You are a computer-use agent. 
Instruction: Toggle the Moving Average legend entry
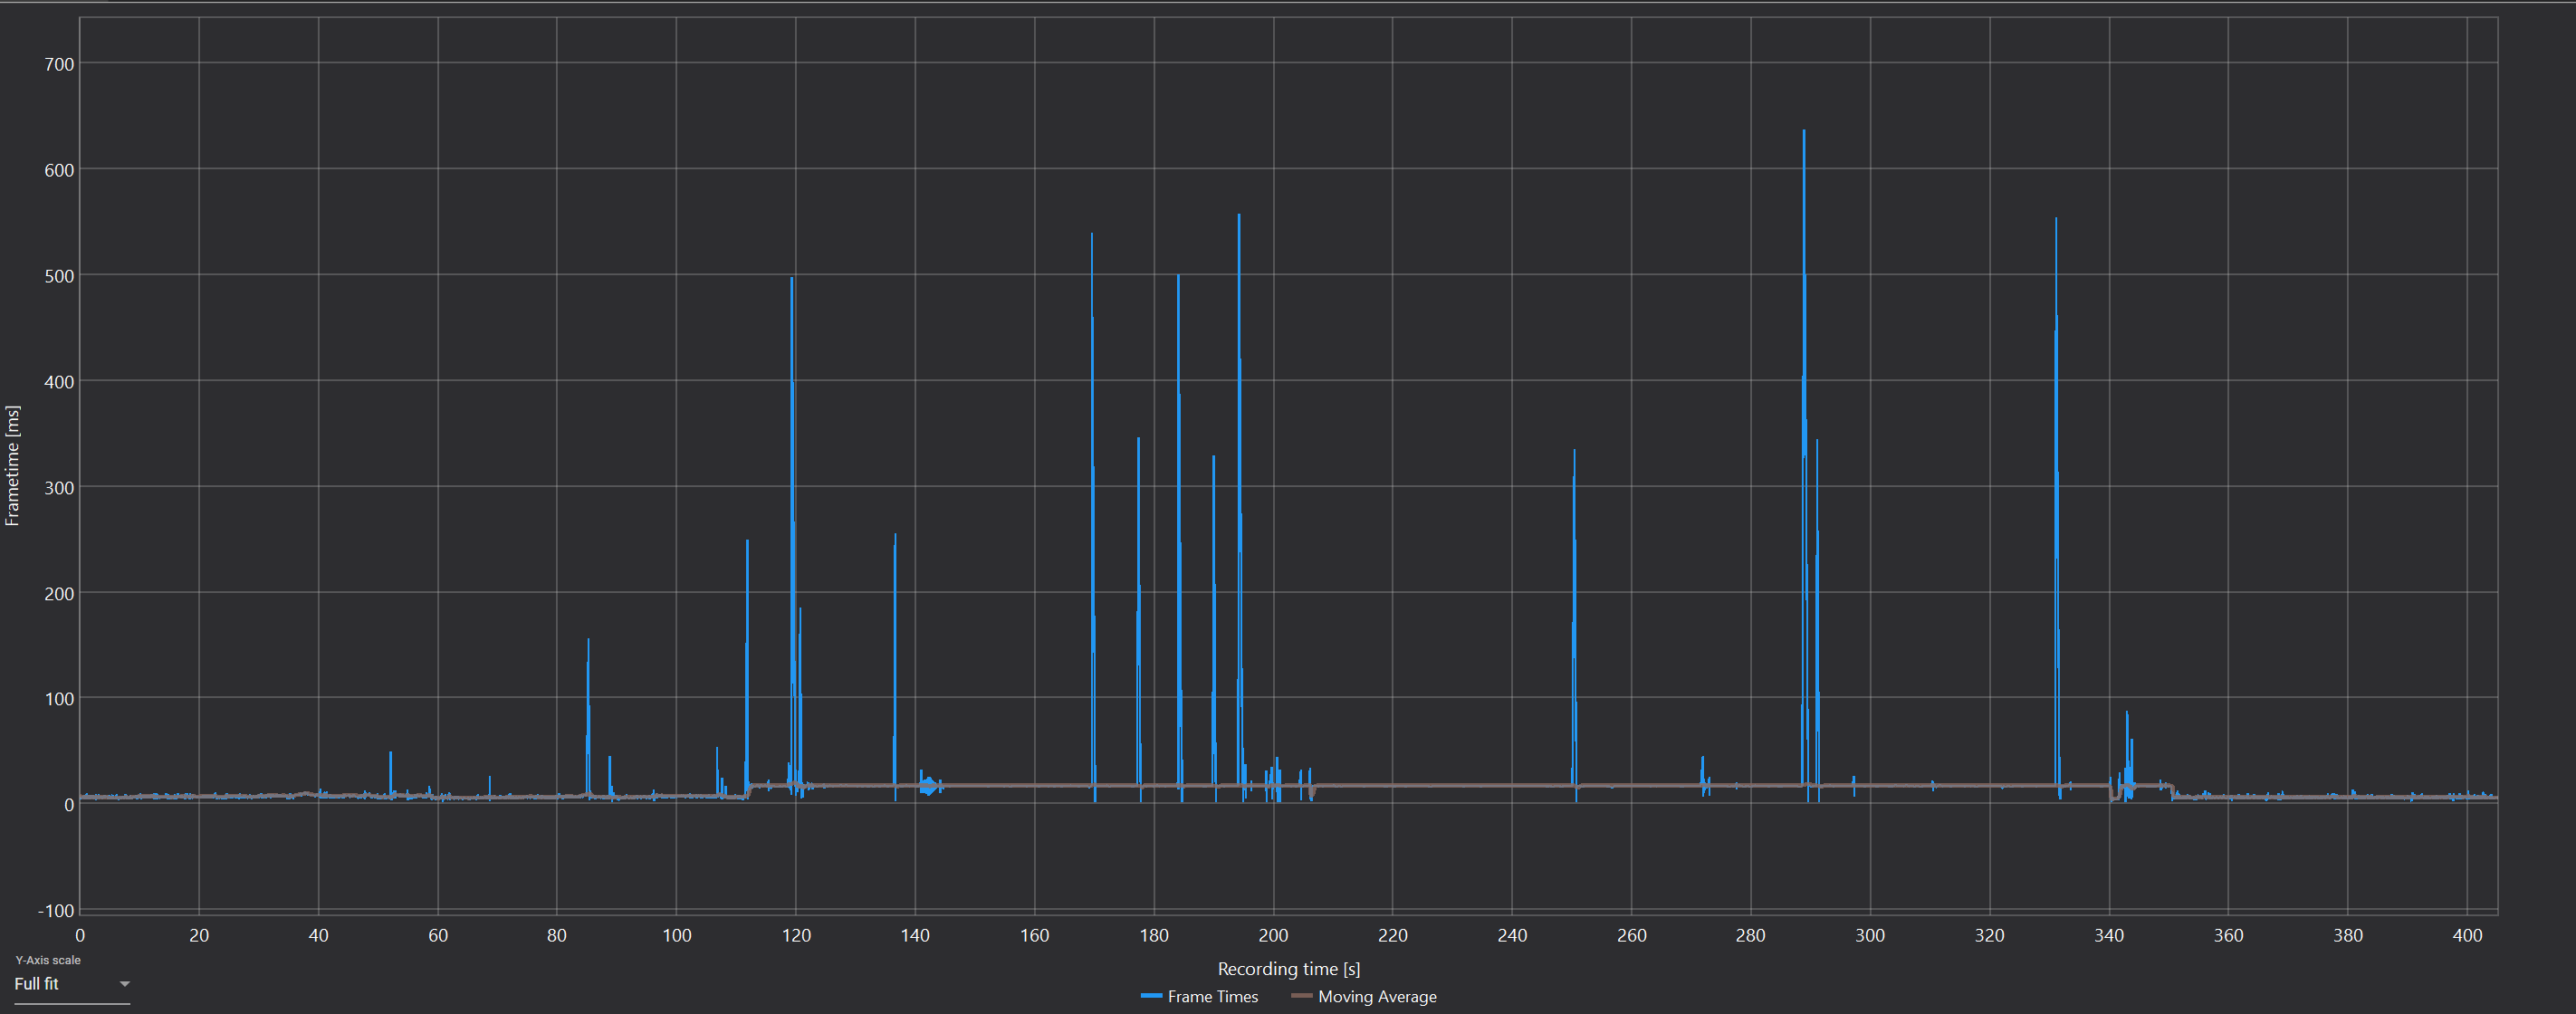(1364, 996)
